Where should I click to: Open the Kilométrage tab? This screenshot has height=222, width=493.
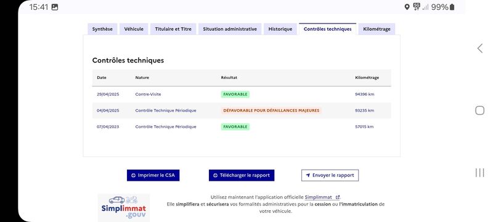[377, 29]
